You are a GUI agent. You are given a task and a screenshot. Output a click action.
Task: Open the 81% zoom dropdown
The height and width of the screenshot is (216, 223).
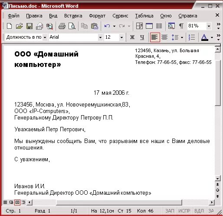coord(209,26)
